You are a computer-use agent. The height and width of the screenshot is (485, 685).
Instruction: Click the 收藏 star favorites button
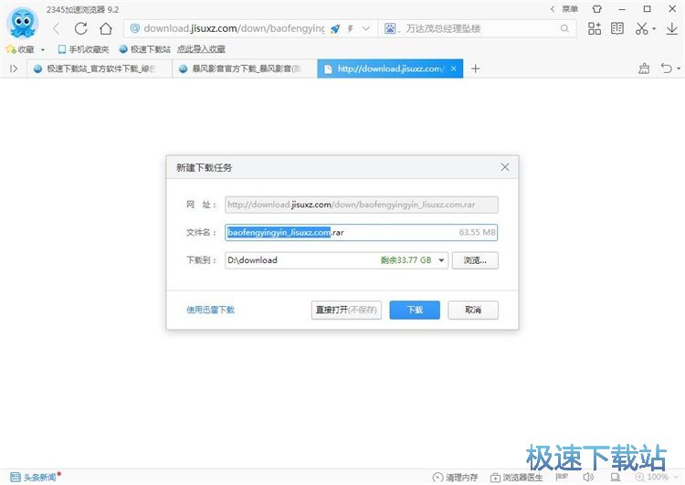(20, 49)
